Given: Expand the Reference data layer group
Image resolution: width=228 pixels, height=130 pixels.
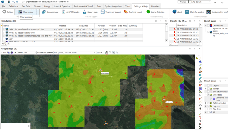Looking at the screenshot, I should [206, 103].
